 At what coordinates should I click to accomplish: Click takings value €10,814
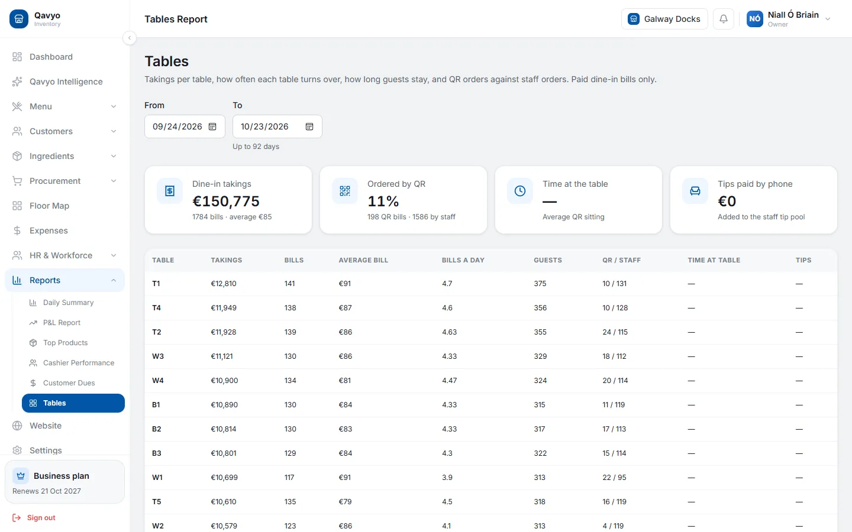pos(224,429)
